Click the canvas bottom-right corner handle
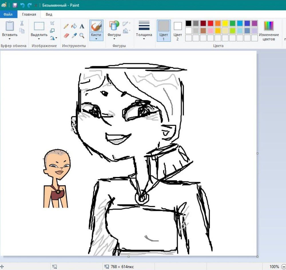 pyautogui.click(x=257, y=257)
